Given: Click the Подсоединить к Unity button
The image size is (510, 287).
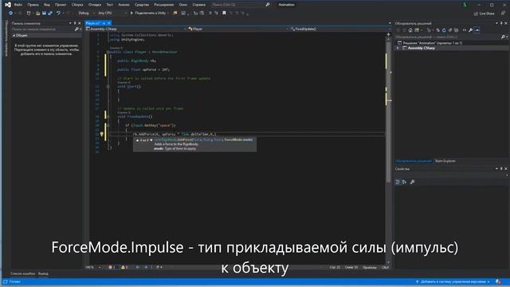Looking at the screenshot, I should (x=150, y=13).
